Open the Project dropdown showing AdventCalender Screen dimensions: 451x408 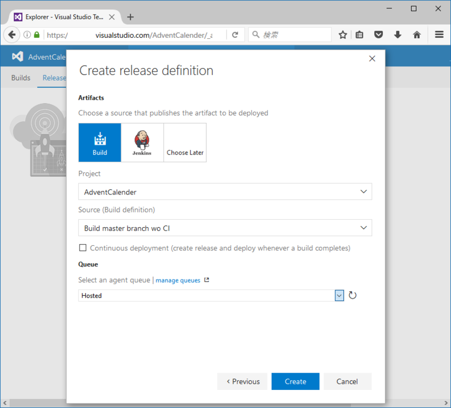(225, 192)
